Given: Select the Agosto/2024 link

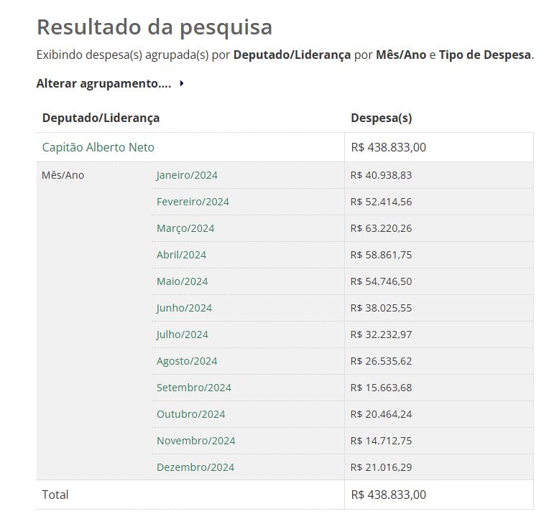Looking at the screenshot, I should [x=187, y=361].
